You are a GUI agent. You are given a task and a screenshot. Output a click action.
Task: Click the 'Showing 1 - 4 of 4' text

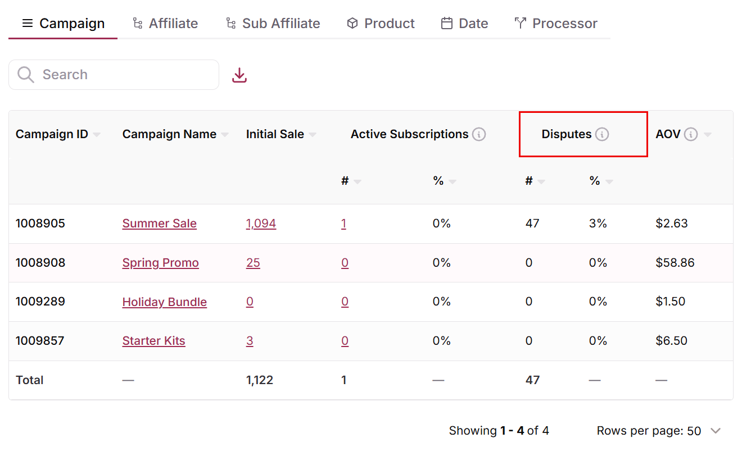click(499, 431)
